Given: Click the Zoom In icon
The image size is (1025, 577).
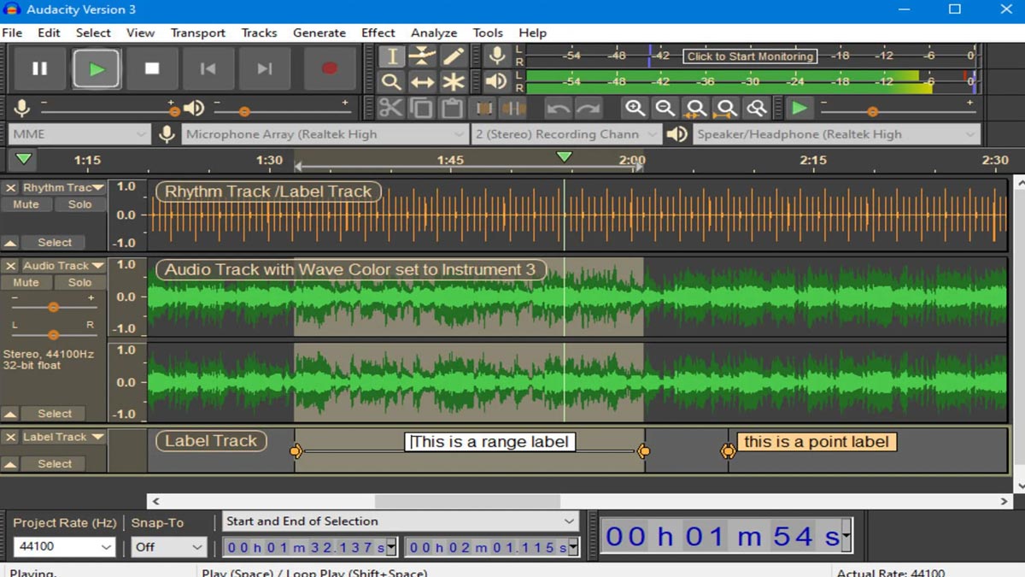Looking at the screenshot, I should click(x=635, y=109).
